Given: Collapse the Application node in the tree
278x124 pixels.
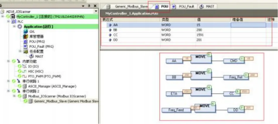Looking at the screenshot, I should [14, 27].
